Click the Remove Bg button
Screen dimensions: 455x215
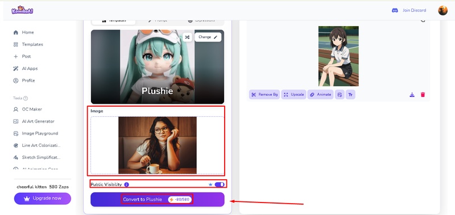[264, 95]
